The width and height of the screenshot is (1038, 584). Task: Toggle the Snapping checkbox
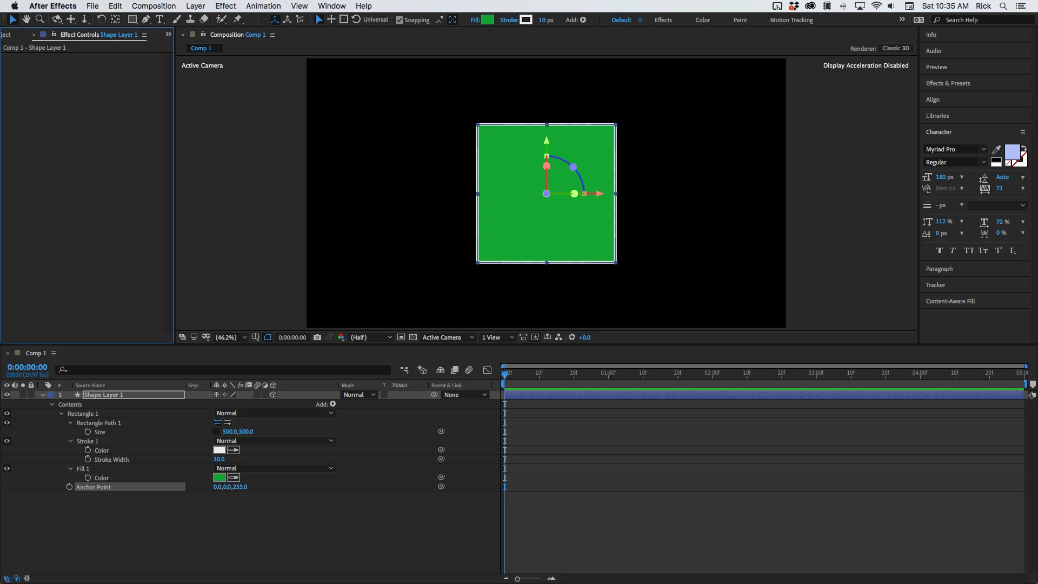[400, 20]
